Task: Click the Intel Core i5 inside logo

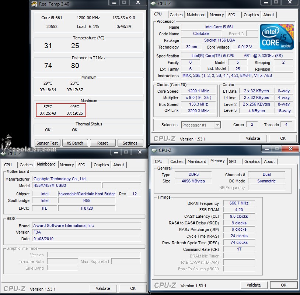Action: coord(277,37)
